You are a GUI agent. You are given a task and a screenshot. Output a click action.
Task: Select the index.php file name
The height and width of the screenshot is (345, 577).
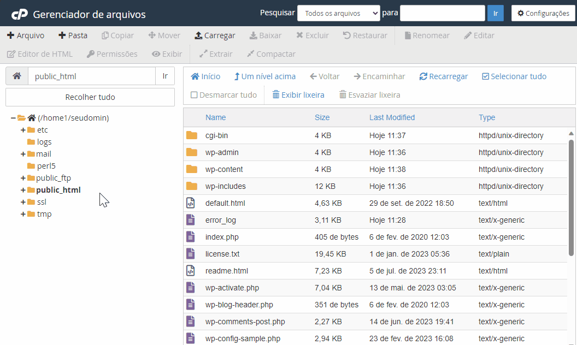222,237
